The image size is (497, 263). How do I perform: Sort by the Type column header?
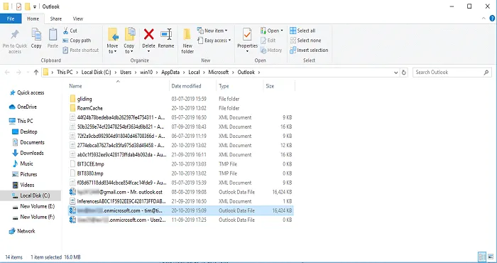pos(240,86)
